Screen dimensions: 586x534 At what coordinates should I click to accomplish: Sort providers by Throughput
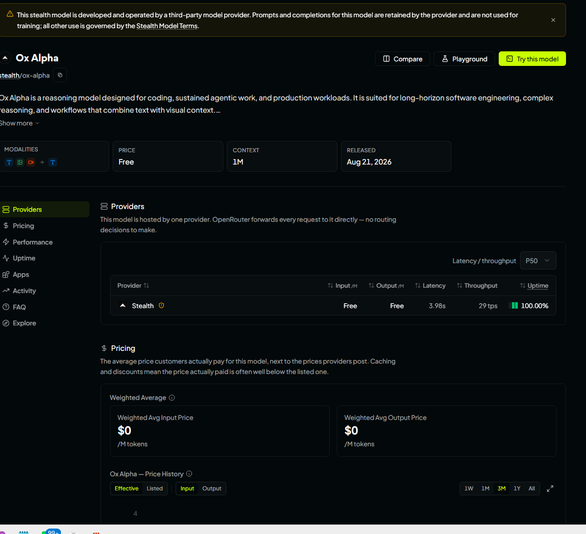pyautogui.click(x=477, y=285)
